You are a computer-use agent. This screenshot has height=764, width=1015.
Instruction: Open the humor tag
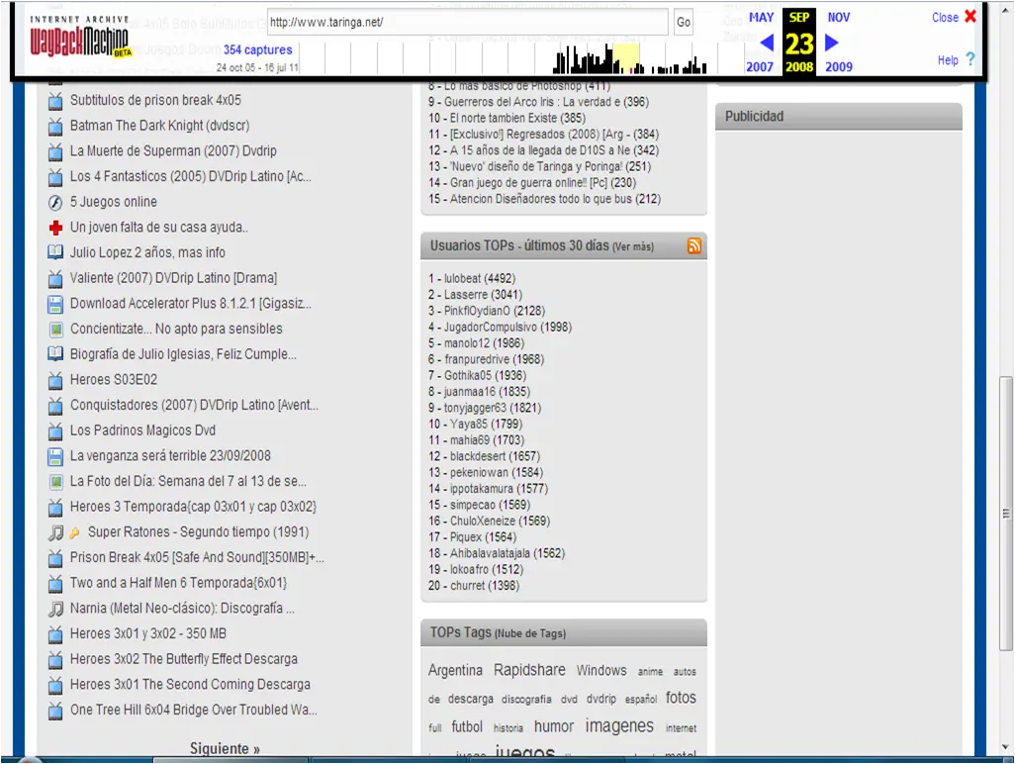point(553,726)
